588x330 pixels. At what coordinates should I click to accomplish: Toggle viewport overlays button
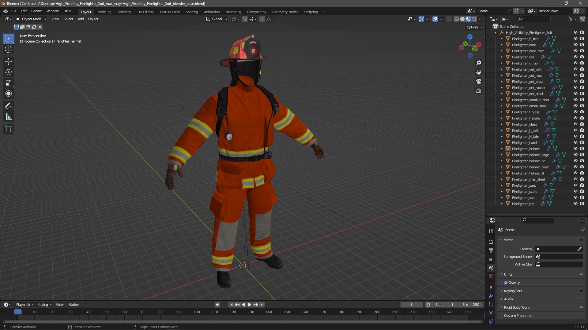[x=435, y=19]
